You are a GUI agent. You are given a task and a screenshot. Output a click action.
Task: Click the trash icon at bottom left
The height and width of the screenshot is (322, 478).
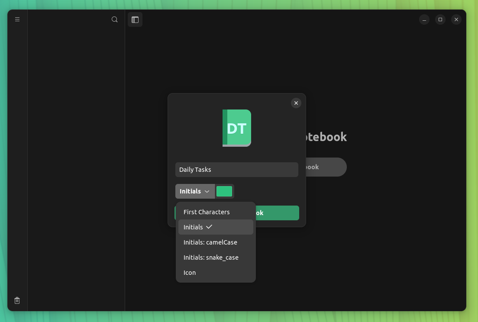pos(17,300)
